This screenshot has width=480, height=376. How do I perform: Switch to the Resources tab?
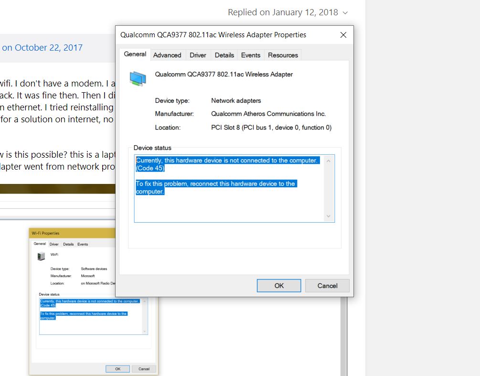click(x=283, y=55)
